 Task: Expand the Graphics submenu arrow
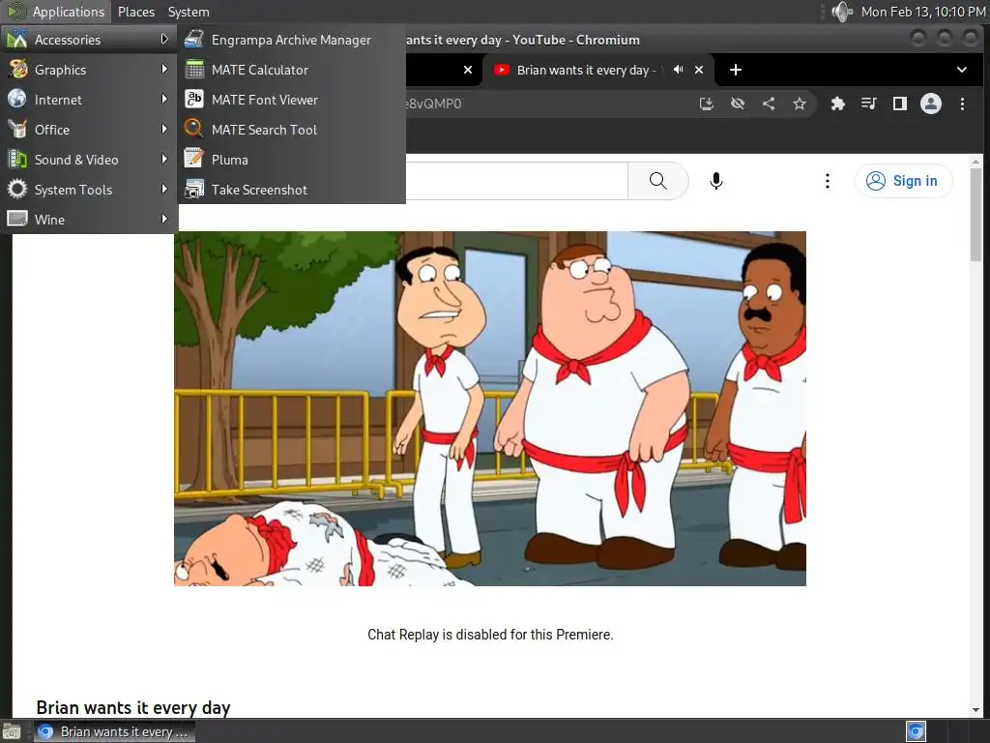164,69
